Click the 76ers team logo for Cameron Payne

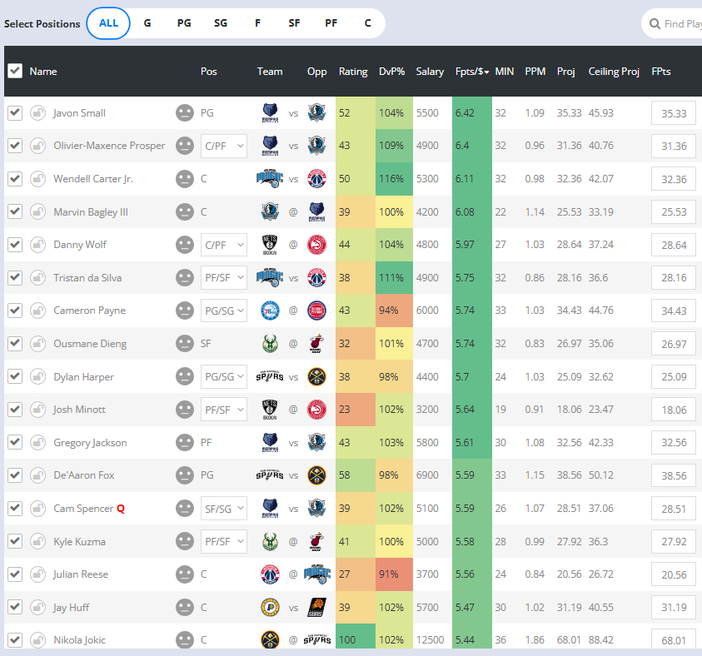(x=269, y=311)
